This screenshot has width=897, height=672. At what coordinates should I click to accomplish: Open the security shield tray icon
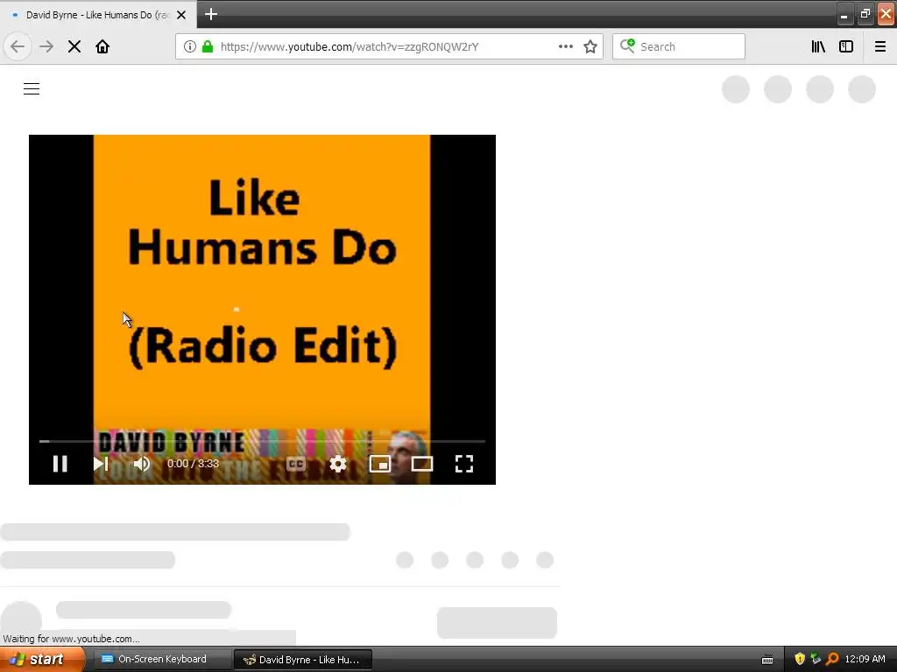pyautogui.click(x=800, y=660)
